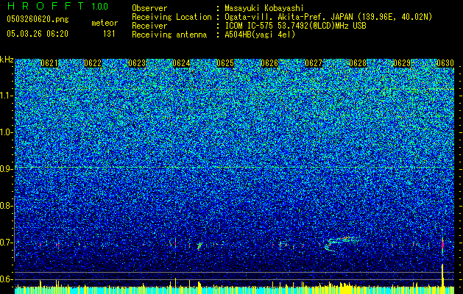
Task: Click the 0.9 kHz axis label
Action: 6,169
